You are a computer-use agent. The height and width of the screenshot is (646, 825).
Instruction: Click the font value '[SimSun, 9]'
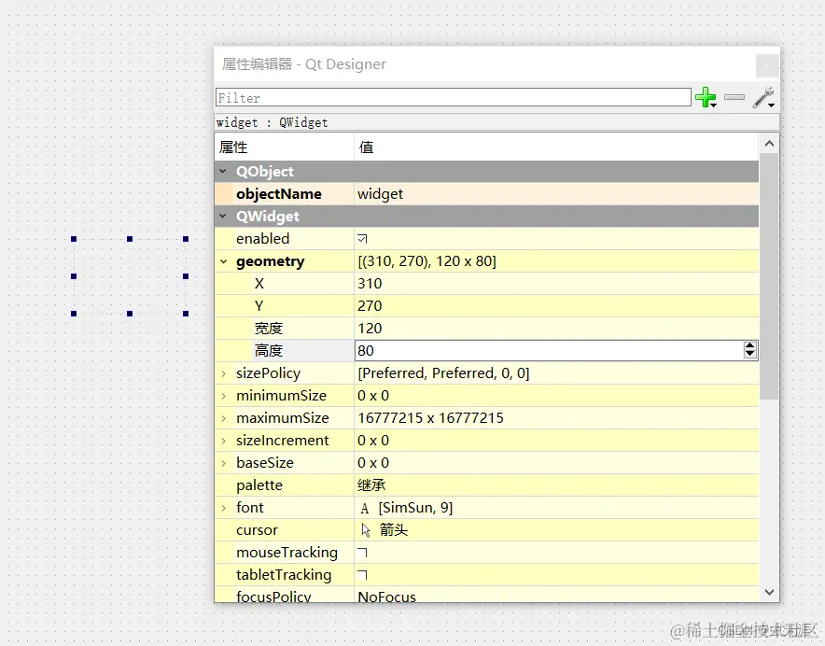[x=415, y=508]
